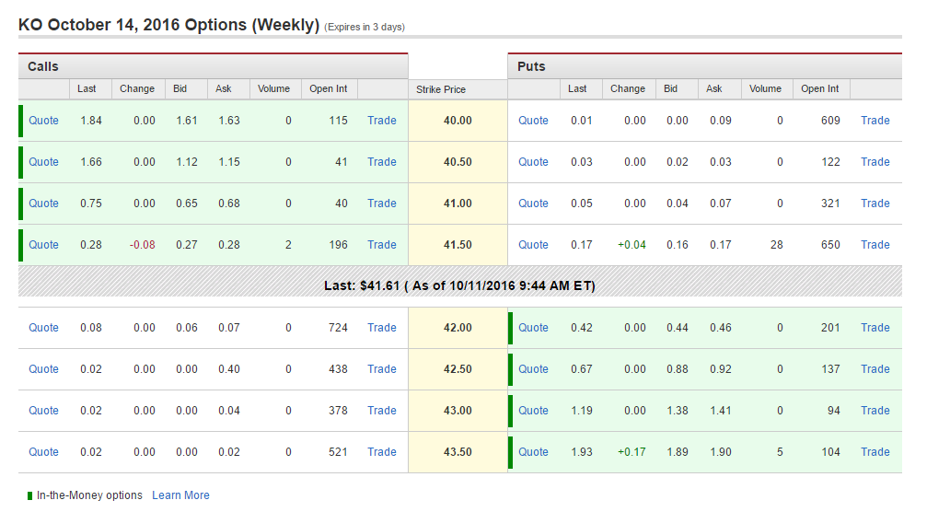Trade the 42.00 strike put
The image size is (927, 512).
click(x=875, y=328)
